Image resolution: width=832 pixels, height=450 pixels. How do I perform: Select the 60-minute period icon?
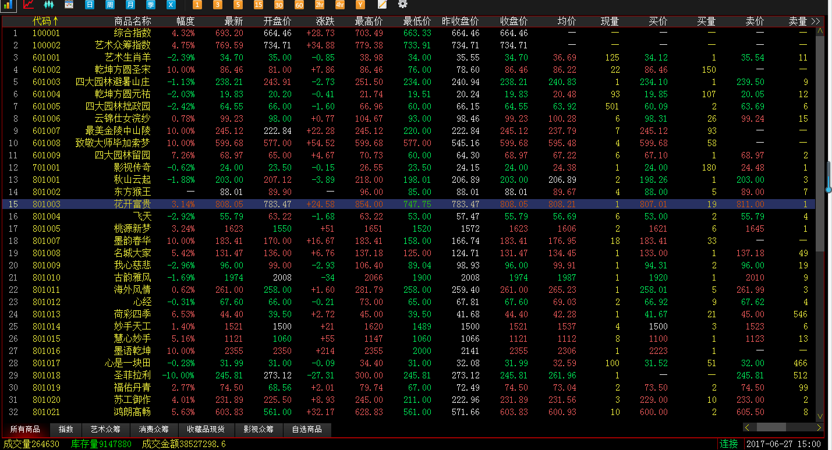(x=299, y=5)
